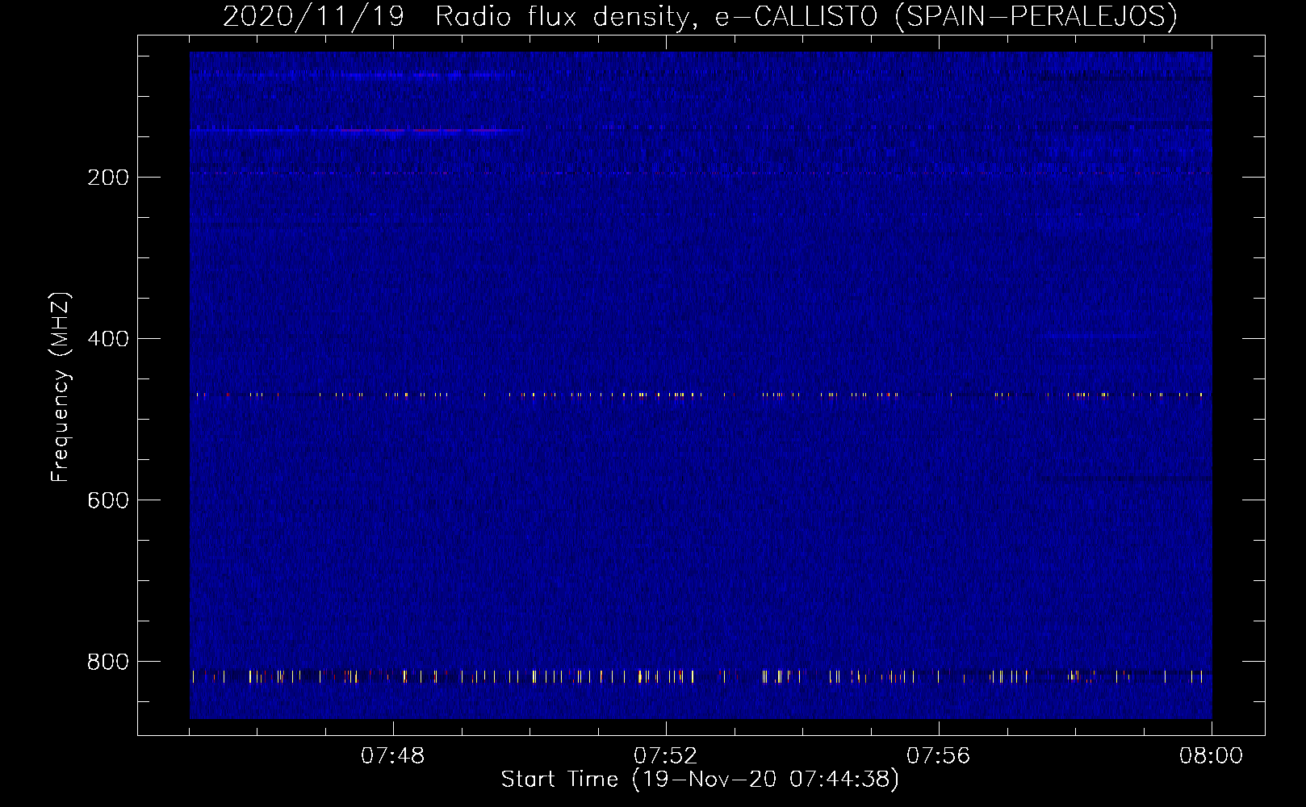Click the dotted interference band near 470 MHz
Viewport: 1306px width, 807px height.
(x=701, y=395)
